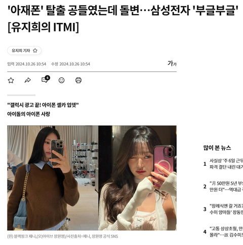The image size is (243, 245).
Task: Click the article headline '아재폰' 탈출
Action: click(x=123, y=18)
